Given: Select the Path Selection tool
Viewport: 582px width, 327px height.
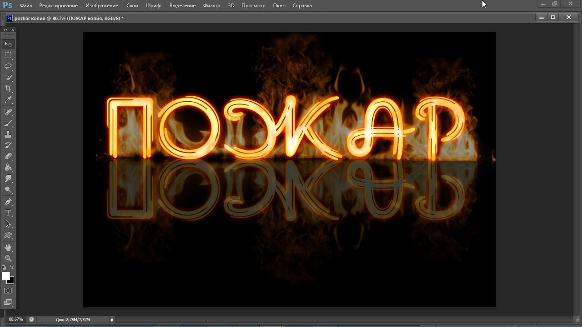Looking at the screenshot, I should coord(8,224).
